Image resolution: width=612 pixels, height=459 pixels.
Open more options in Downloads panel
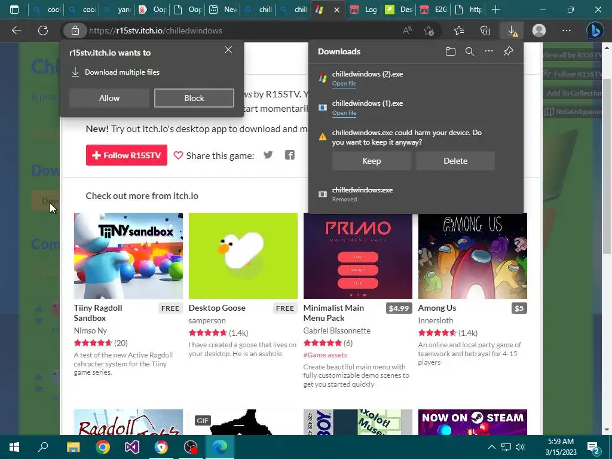tap(489, 51)
